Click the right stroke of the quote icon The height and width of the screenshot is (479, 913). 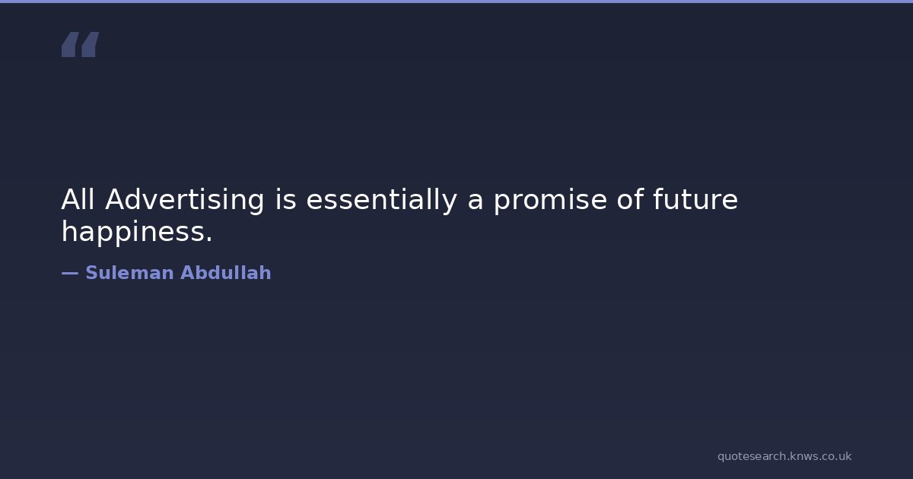coord(90,44)
